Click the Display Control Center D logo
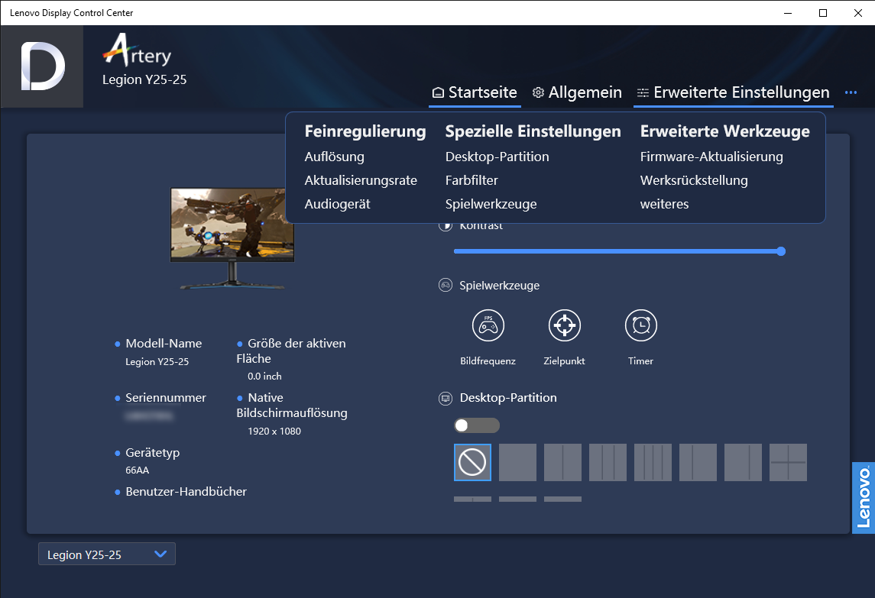Image resolution: width=875 pixels, height=598 pixels. [x=42, y=66]
